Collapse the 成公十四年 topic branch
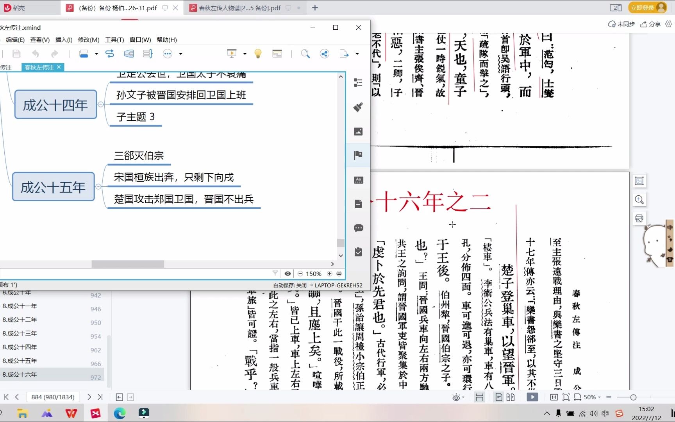This screenshot has width=675, height=422. tap(101, 104)
